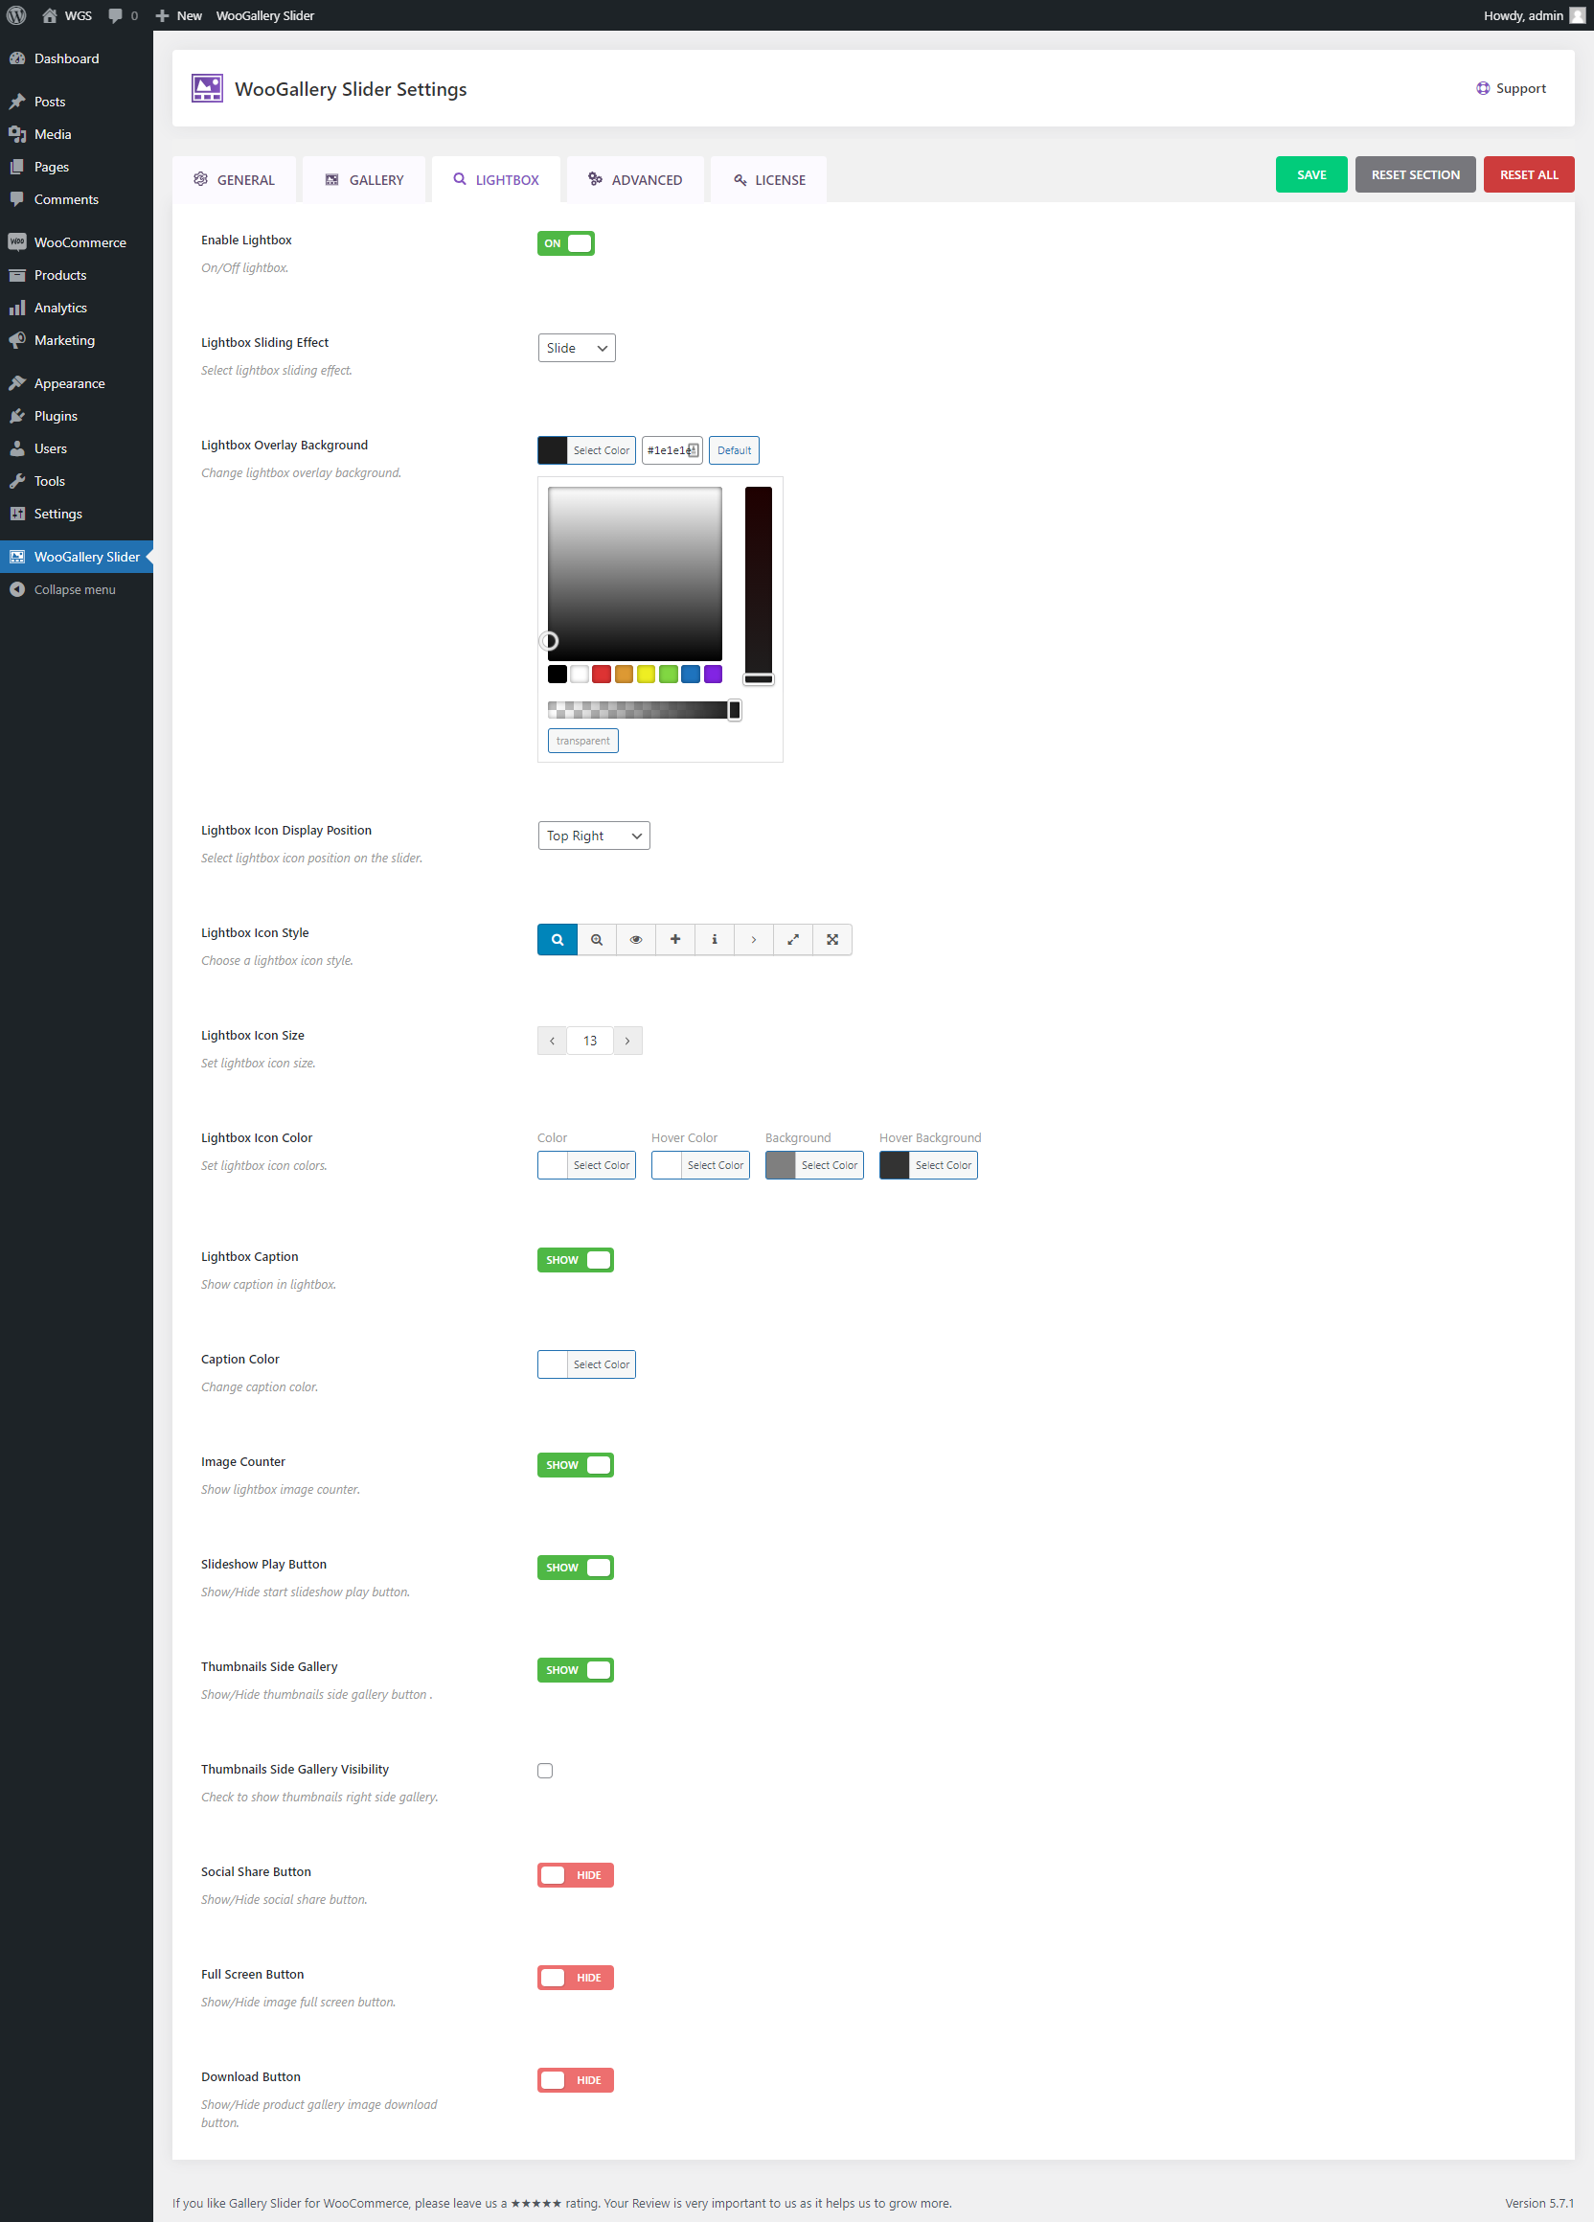Screen dimensions: 1594x2222
Task: Switch to the Advanced tab
Action: pos(635,179)
